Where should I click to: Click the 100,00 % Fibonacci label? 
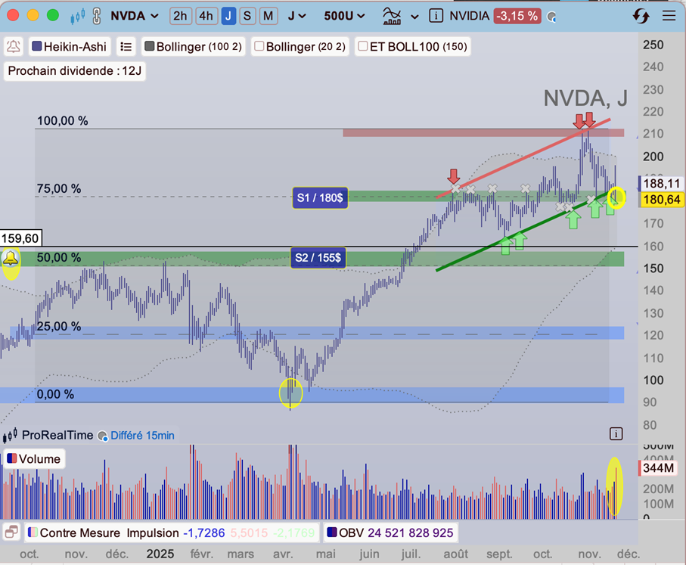63,121
